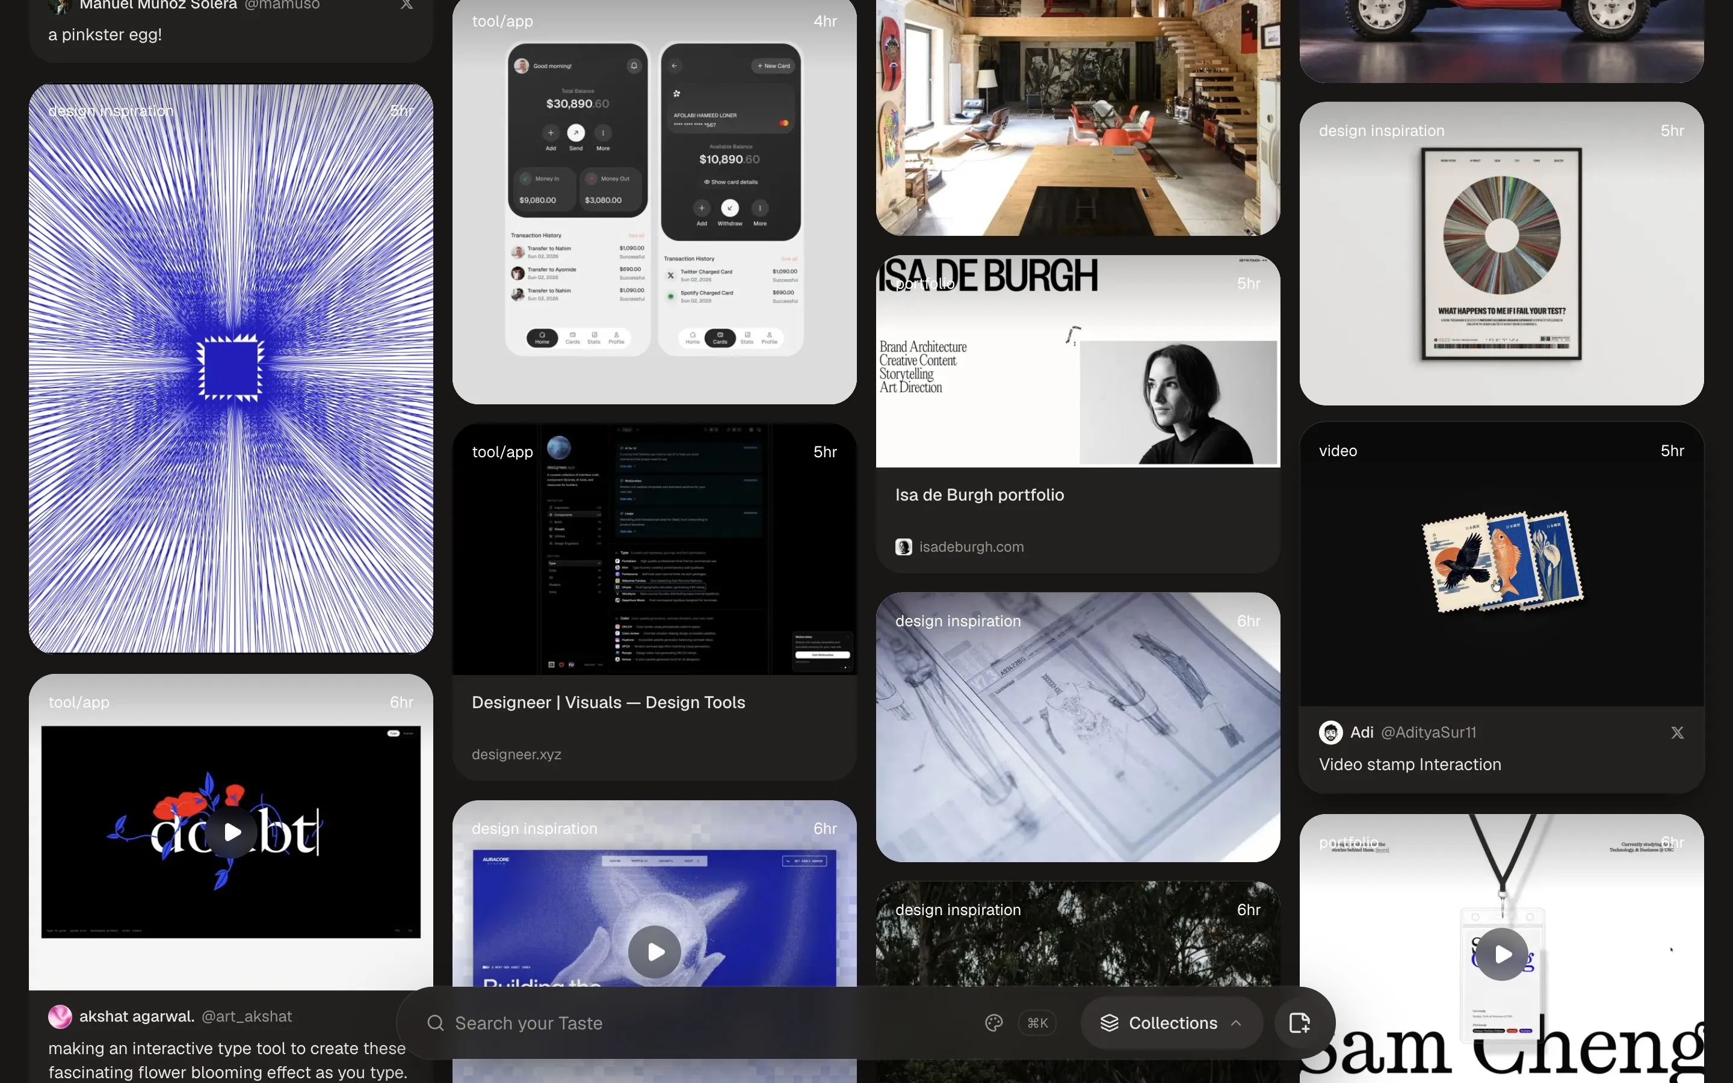
Task: Open the red vehicle photo card
Action: [1502, 41]
